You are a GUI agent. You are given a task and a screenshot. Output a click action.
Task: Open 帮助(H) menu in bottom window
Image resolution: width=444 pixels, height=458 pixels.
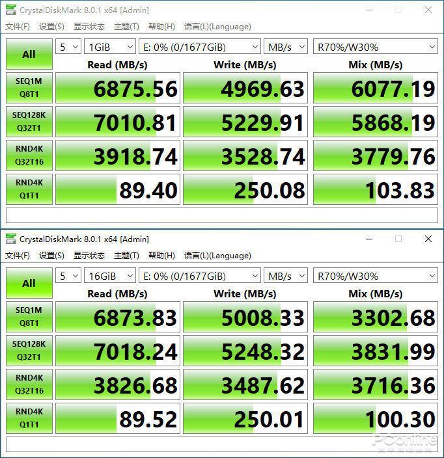tap(161, 256)
